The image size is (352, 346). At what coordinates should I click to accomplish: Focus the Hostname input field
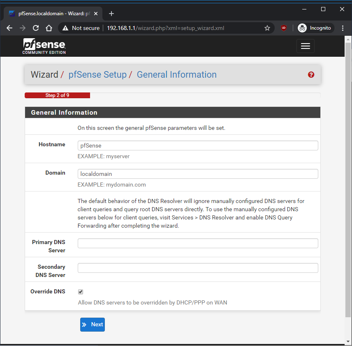pyautogui.click(x=198, y=145)
